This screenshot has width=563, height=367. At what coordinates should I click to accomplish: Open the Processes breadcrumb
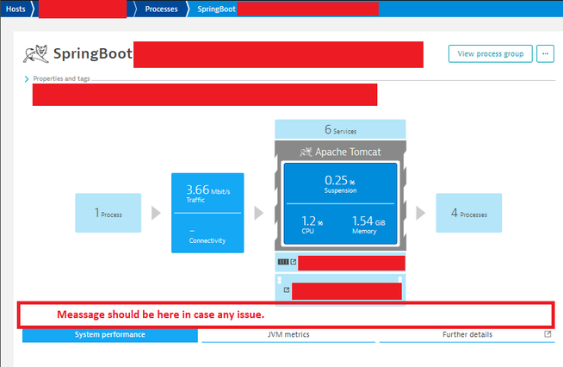(x=161, y=9)
